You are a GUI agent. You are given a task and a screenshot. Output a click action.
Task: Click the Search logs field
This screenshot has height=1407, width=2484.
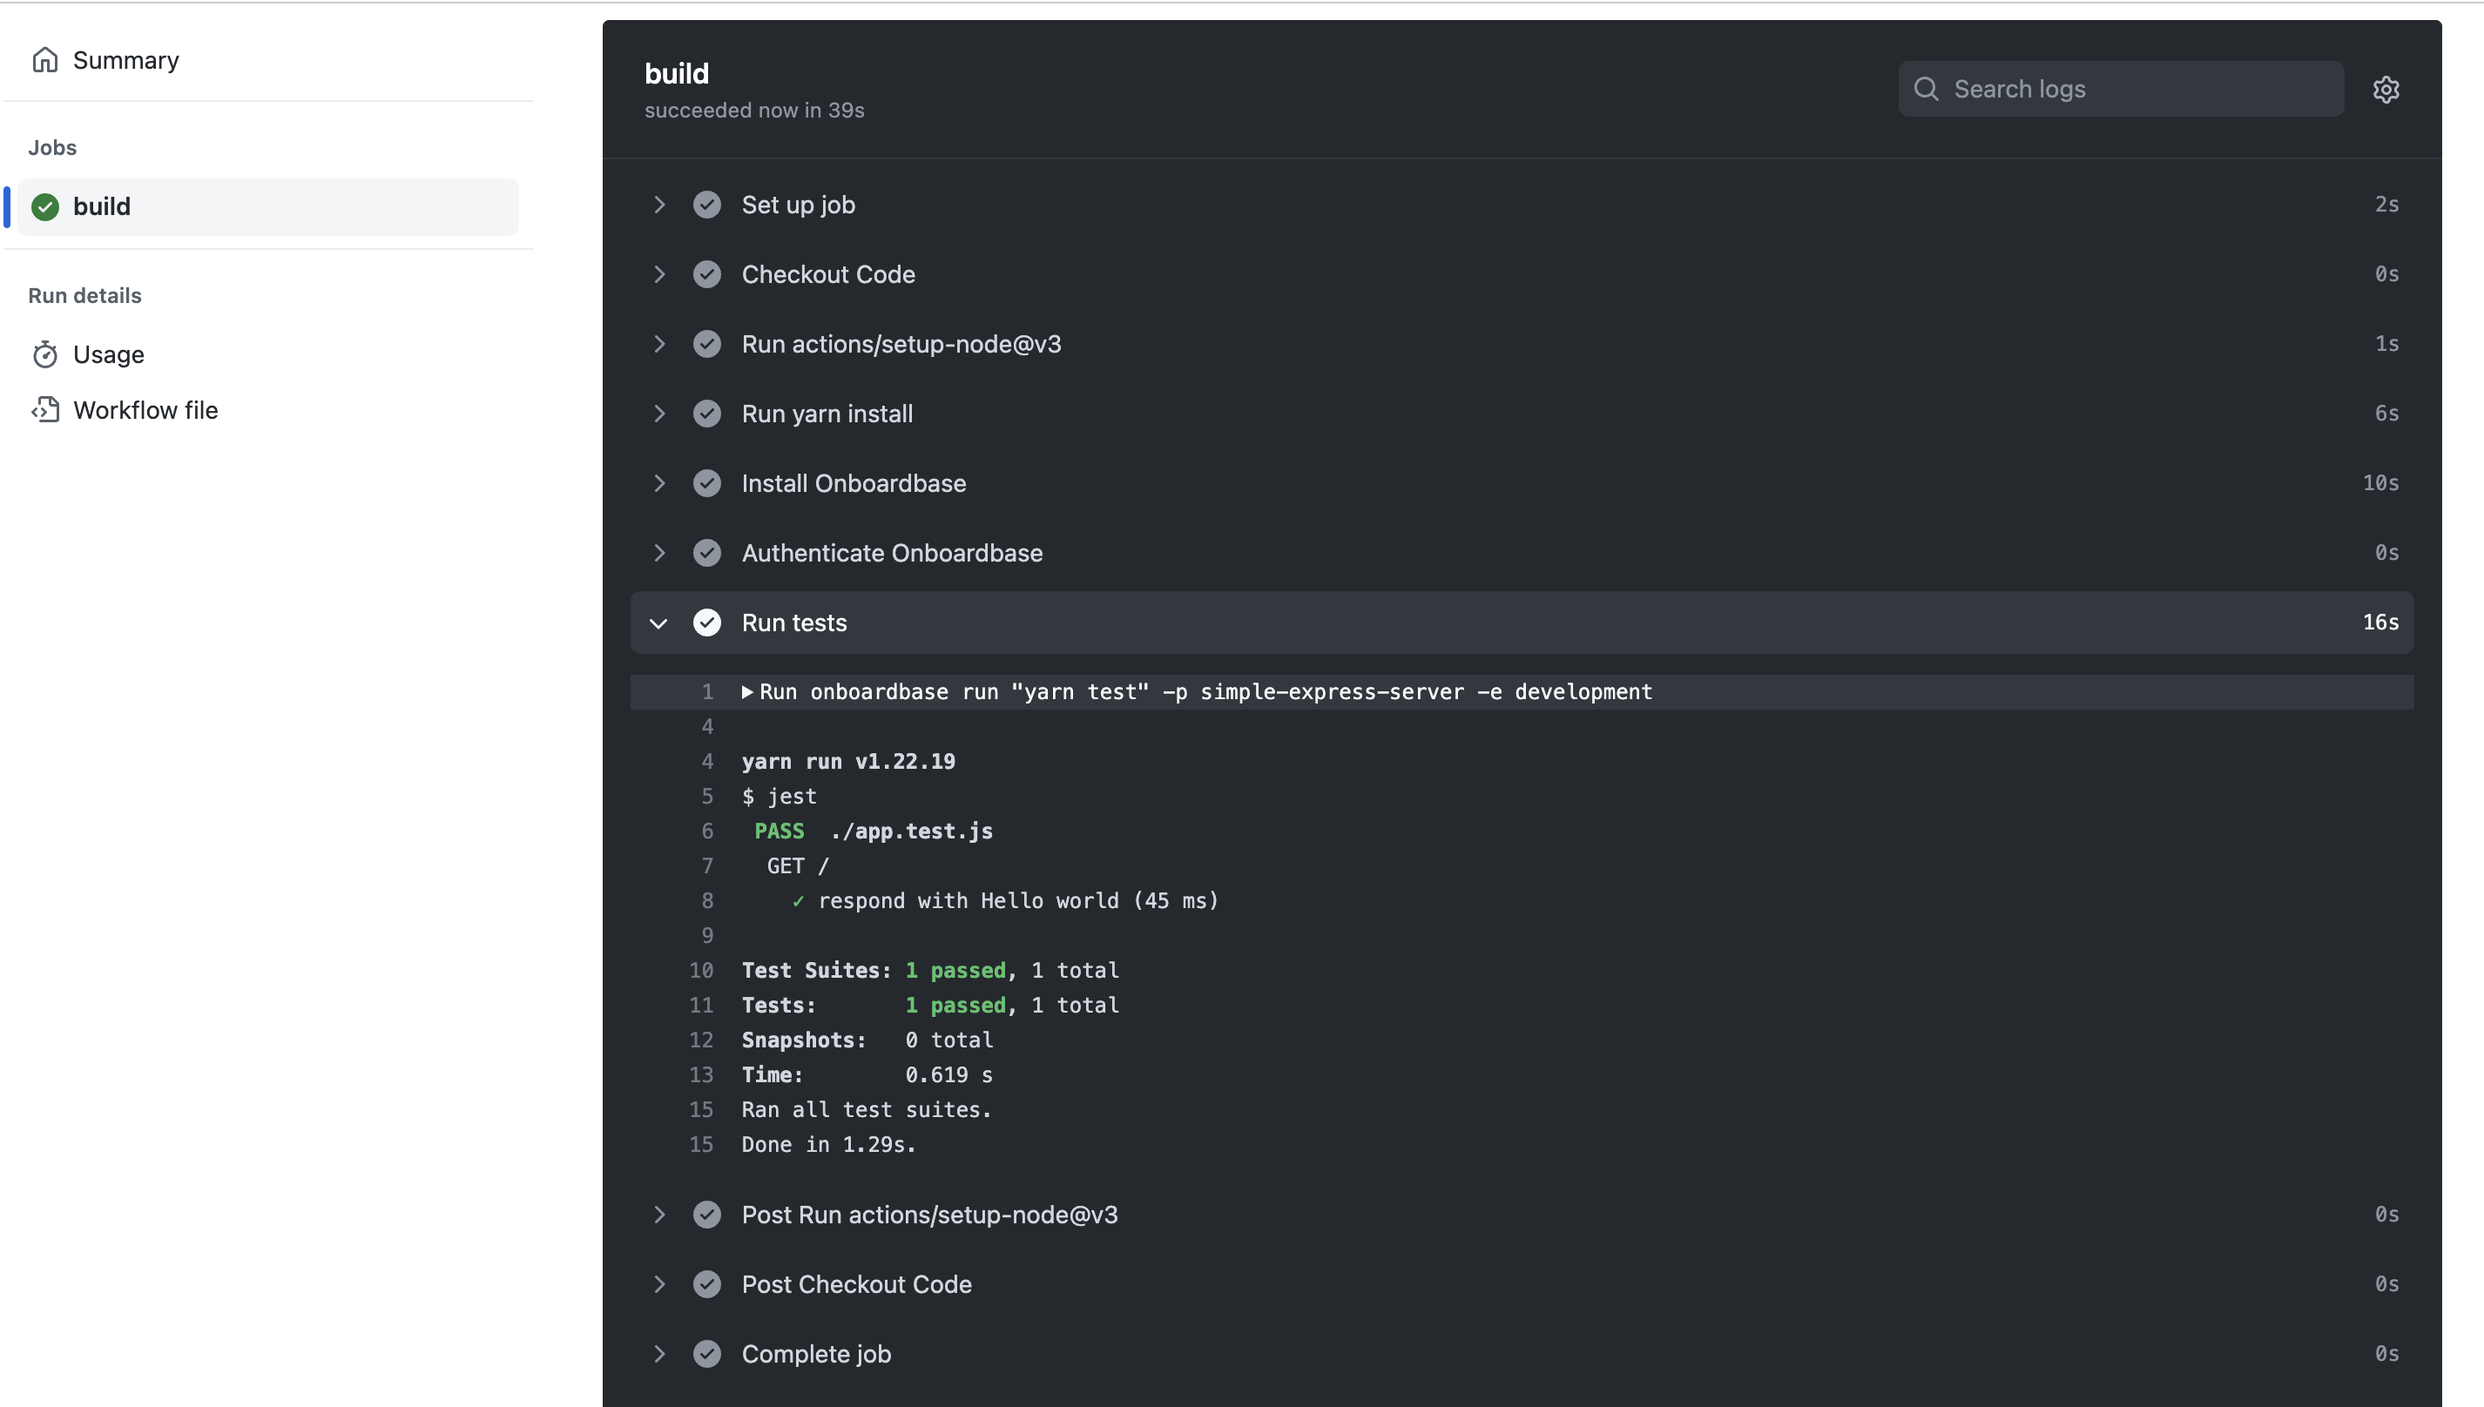click(2136, 89)
